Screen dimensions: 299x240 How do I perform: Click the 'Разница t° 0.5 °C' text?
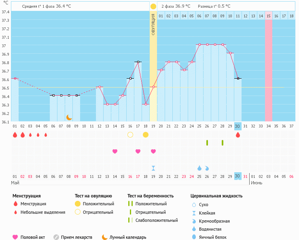coord(214,6)
